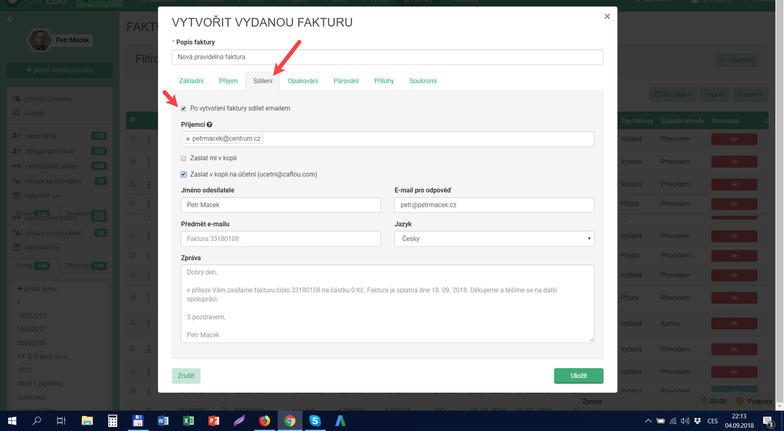Save the invoice with Uložit button

click(x=578, y=376)
